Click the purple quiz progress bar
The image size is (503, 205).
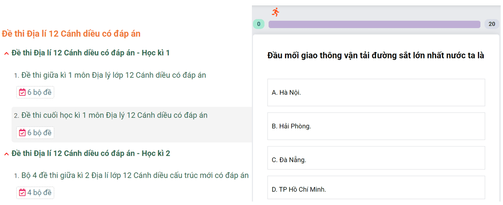pos(374,24)
